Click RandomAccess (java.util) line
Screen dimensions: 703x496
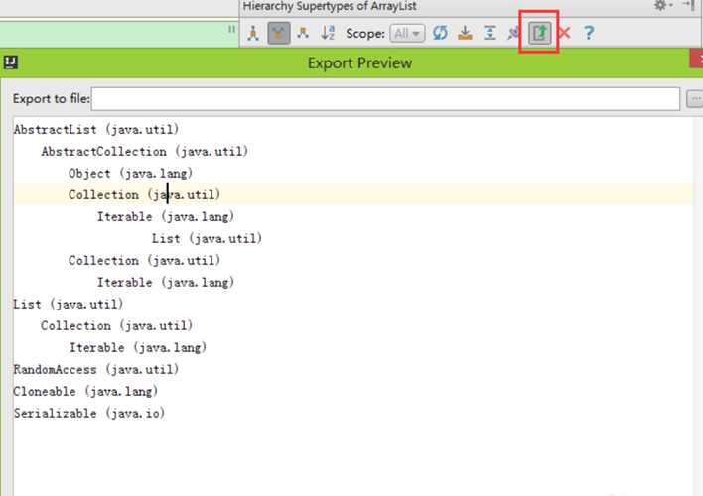(96, 370)
